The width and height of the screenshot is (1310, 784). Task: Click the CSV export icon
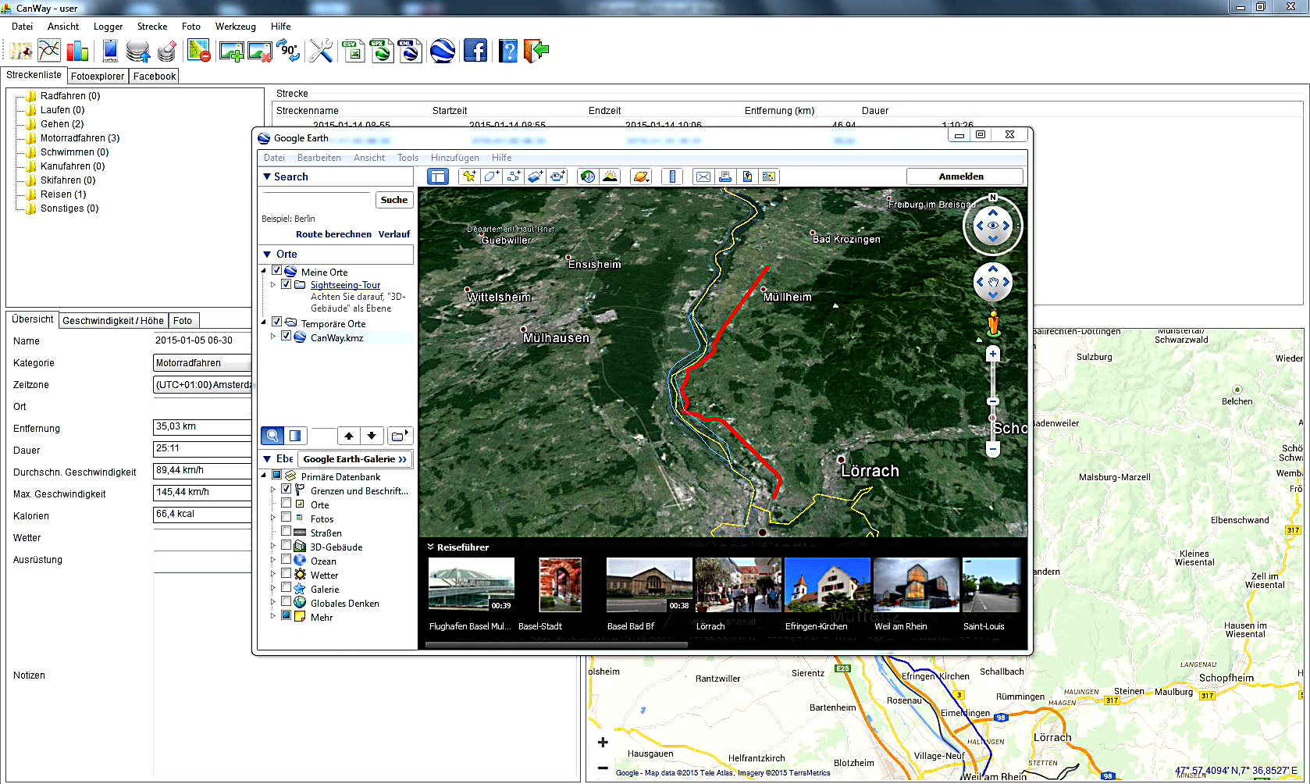tap(354, 52)
